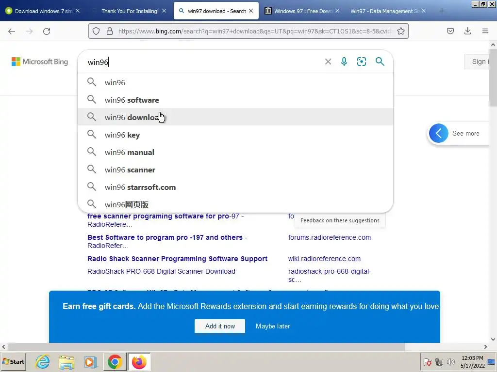Switch to 'Thank You For Installing!' tab
Viewport: 497px width, 372px height.
pyautogui.click(x=130, y=11)
